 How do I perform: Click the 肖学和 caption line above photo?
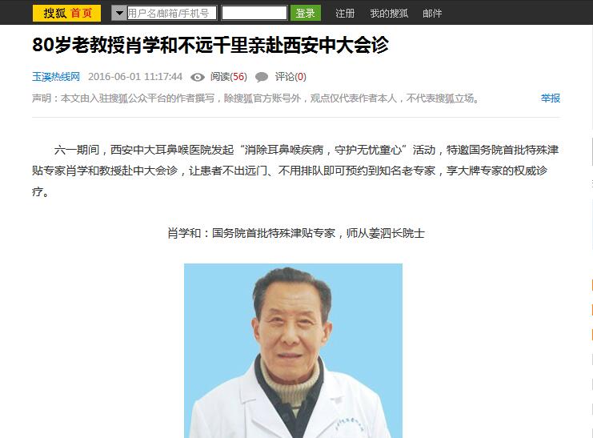tap(296, 233)
